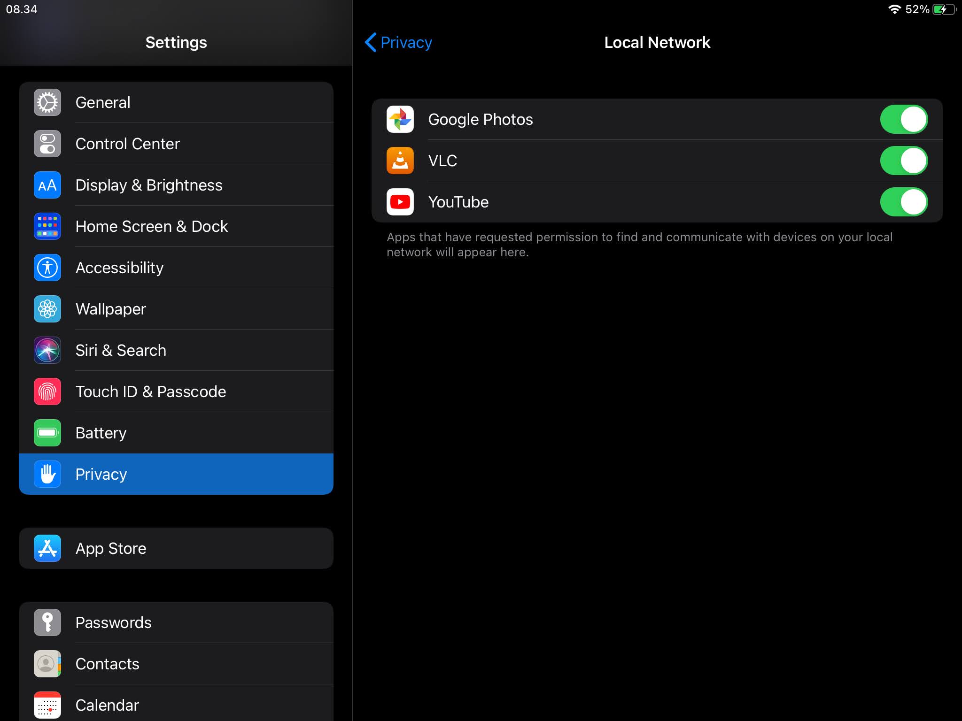Open Control Center settings icon
Viewport: 962px width, 721px height.
coord(47,144)
